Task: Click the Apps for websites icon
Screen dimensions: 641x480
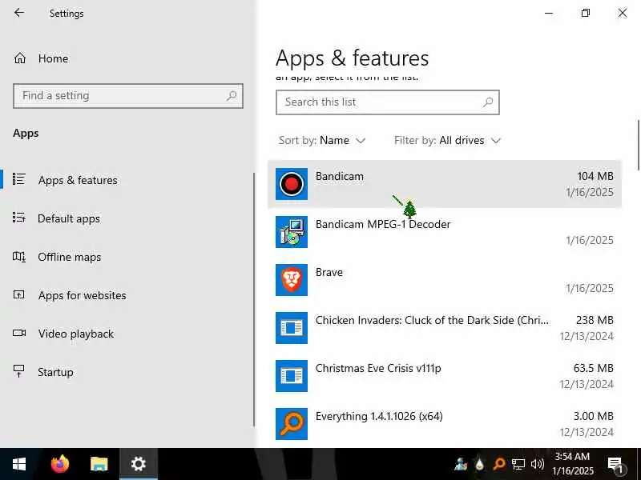Action: tap(18, 294)
